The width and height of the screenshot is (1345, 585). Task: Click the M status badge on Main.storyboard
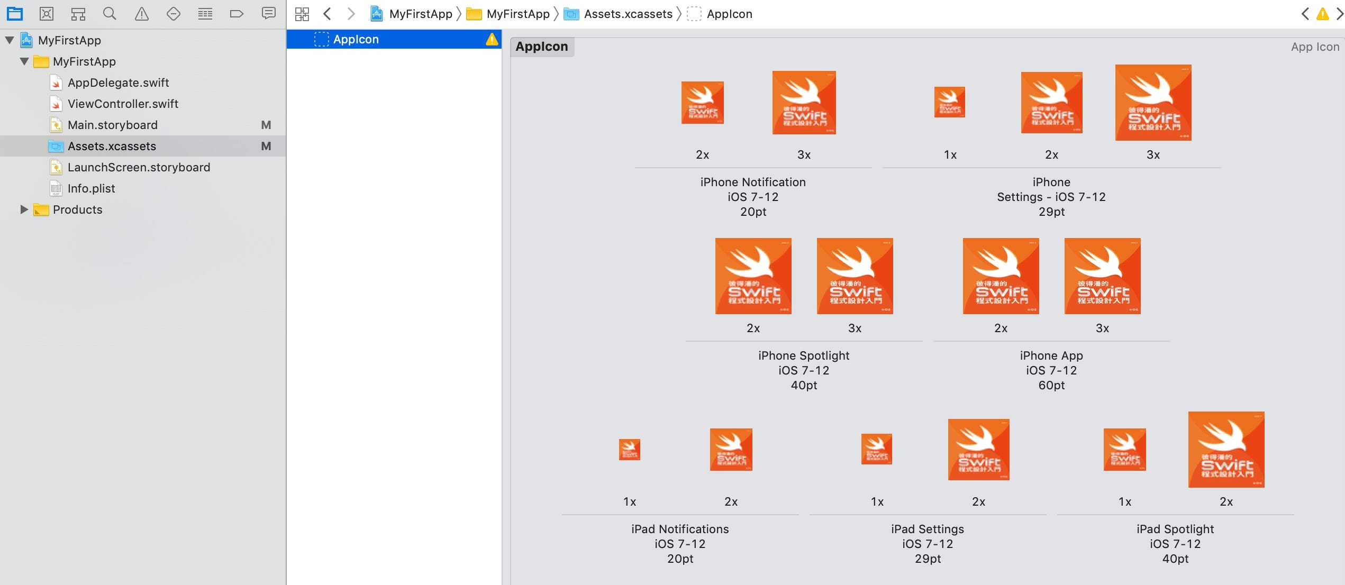tap(266, 125)
